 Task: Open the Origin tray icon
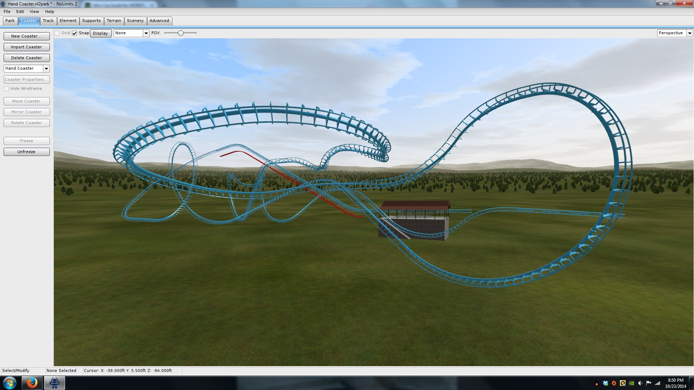point(614,383)
